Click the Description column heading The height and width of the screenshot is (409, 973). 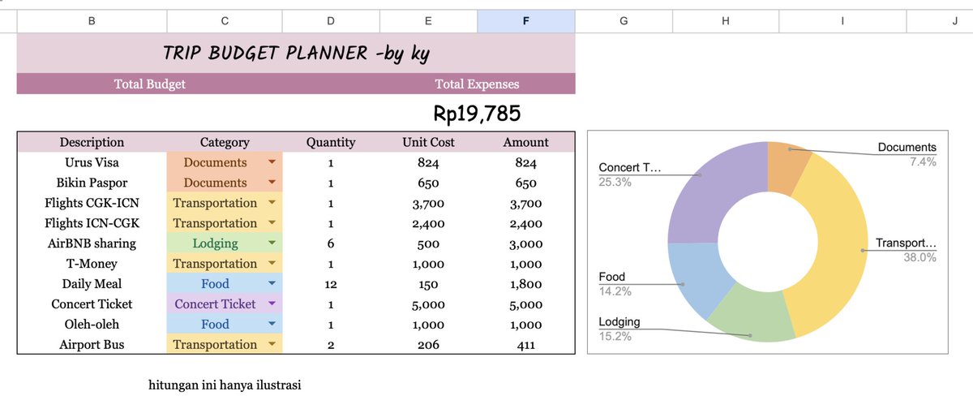pos(92,142)
